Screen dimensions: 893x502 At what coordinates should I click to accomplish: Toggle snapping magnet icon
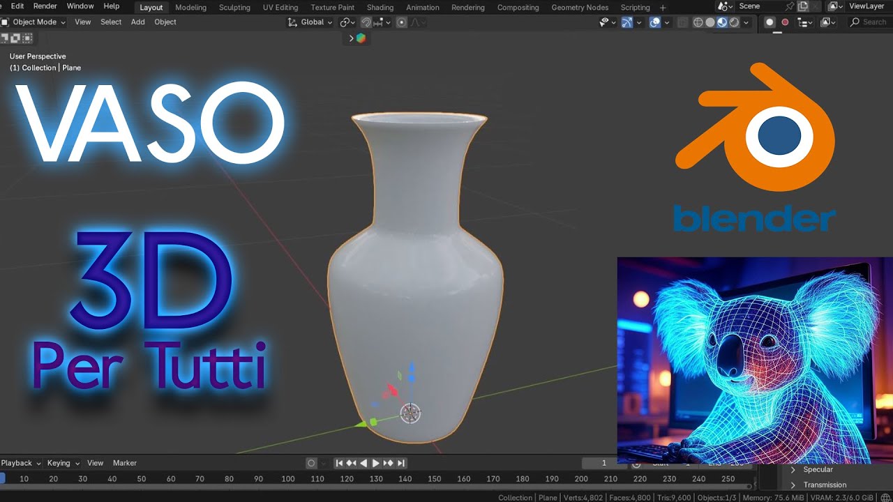pyautogui.click(x=366, y=22)
